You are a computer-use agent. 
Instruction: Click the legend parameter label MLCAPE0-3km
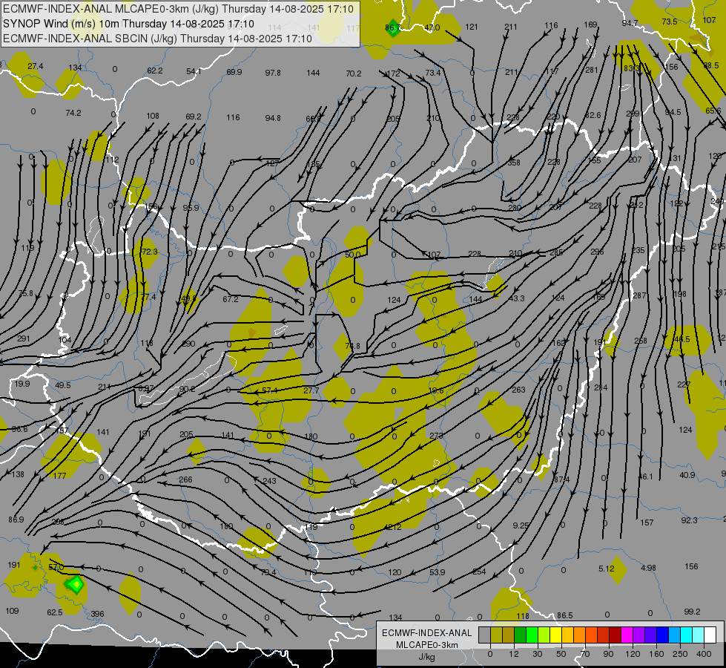(x=427, y=645)
